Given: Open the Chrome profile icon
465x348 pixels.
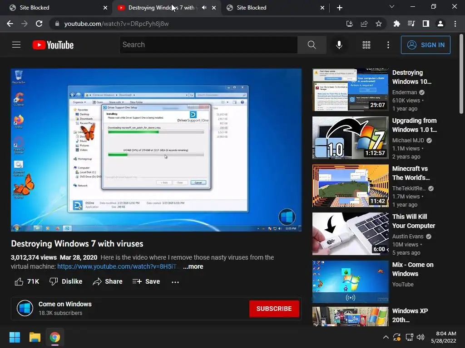Looking at the screenshot, I should [440, 24].
